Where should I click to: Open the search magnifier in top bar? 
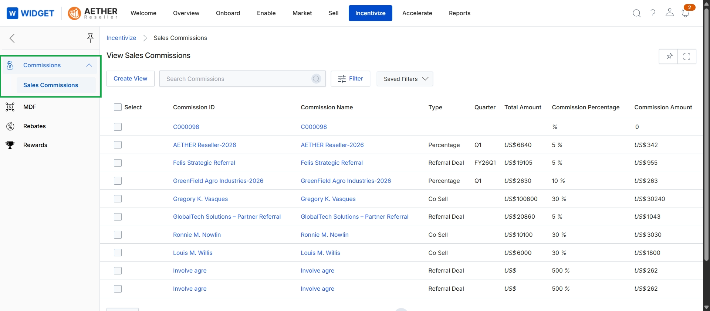click(x=636, y=13)
